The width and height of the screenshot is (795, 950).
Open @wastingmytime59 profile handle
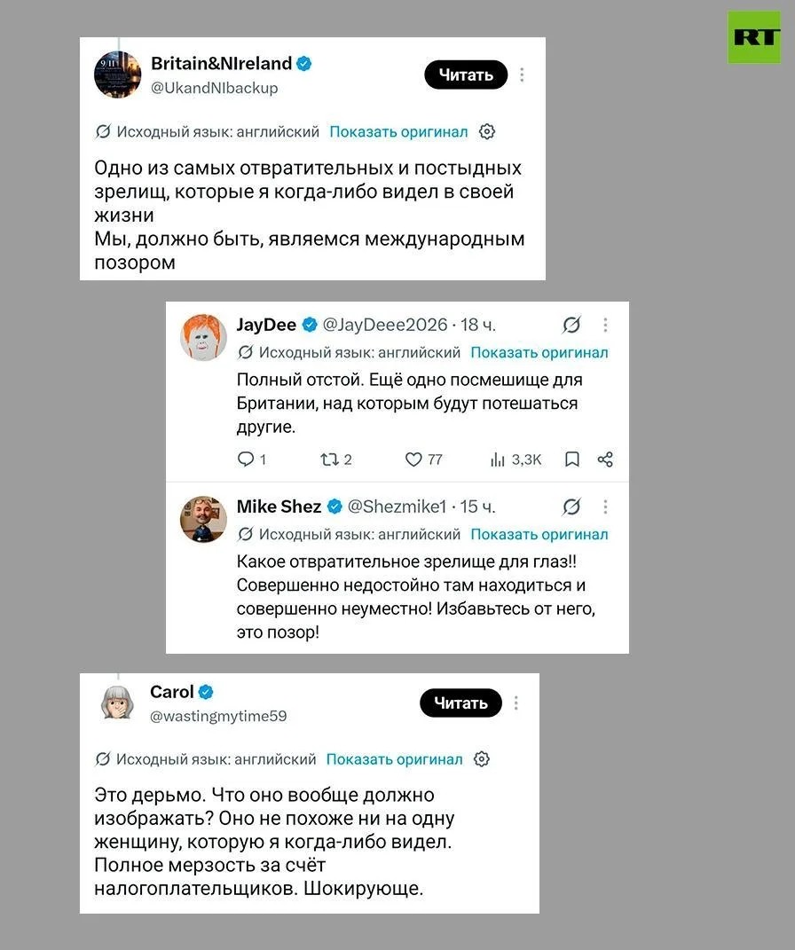218,716
